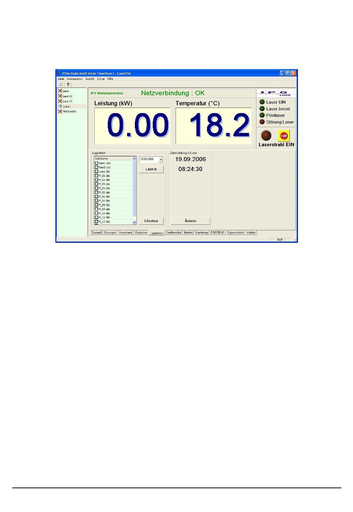Enable the M_05.dat checkbox
The height and width of the screenshot is (512, 353).
97,192
